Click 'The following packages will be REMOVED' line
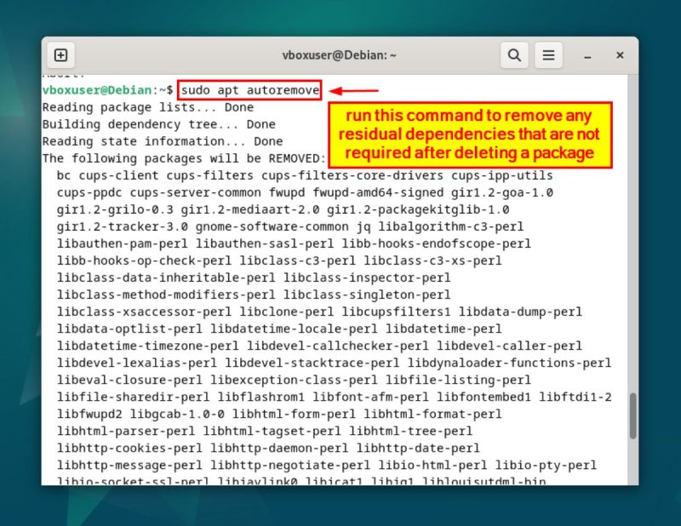 pos(183,158)
